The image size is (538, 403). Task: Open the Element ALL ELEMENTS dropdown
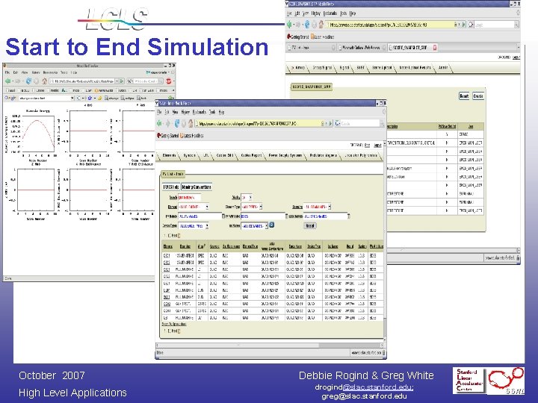194,207
